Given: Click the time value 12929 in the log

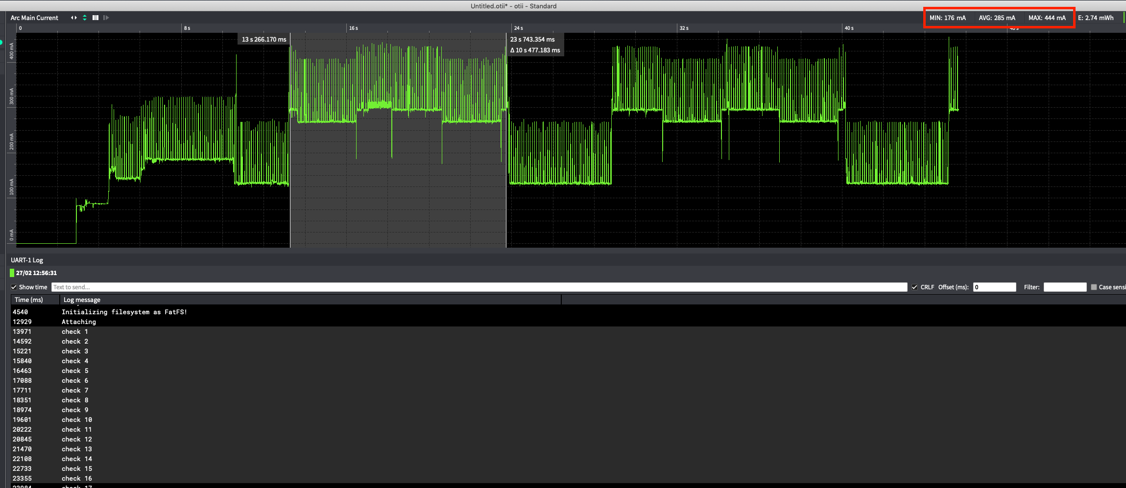Looking at the screenshot, I should [22, 322].
